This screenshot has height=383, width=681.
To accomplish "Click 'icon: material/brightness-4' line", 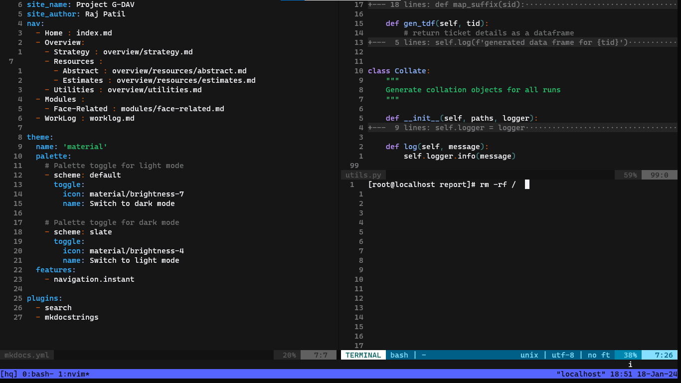I will click(123, 251).
